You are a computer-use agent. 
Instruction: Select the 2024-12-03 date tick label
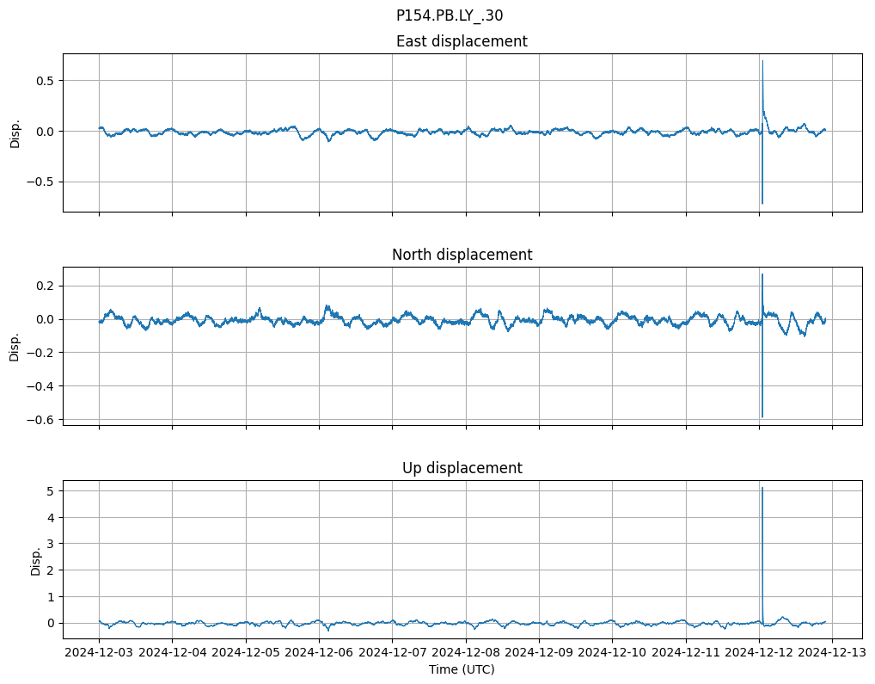point(99,653)
